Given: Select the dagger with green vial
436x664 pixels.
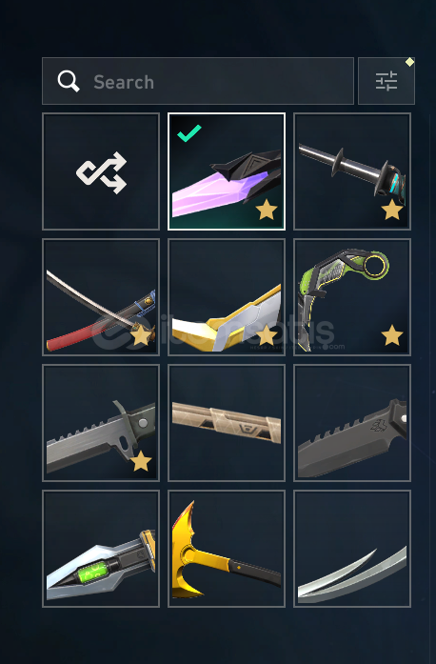Looking at the screenshot, I should tap(101, 549).
